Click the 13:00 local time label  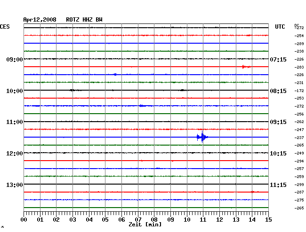(x=15, y=185)
